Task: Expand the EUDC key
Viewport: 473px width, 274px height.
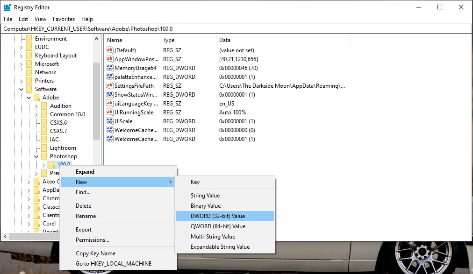Action: [21, 47]
